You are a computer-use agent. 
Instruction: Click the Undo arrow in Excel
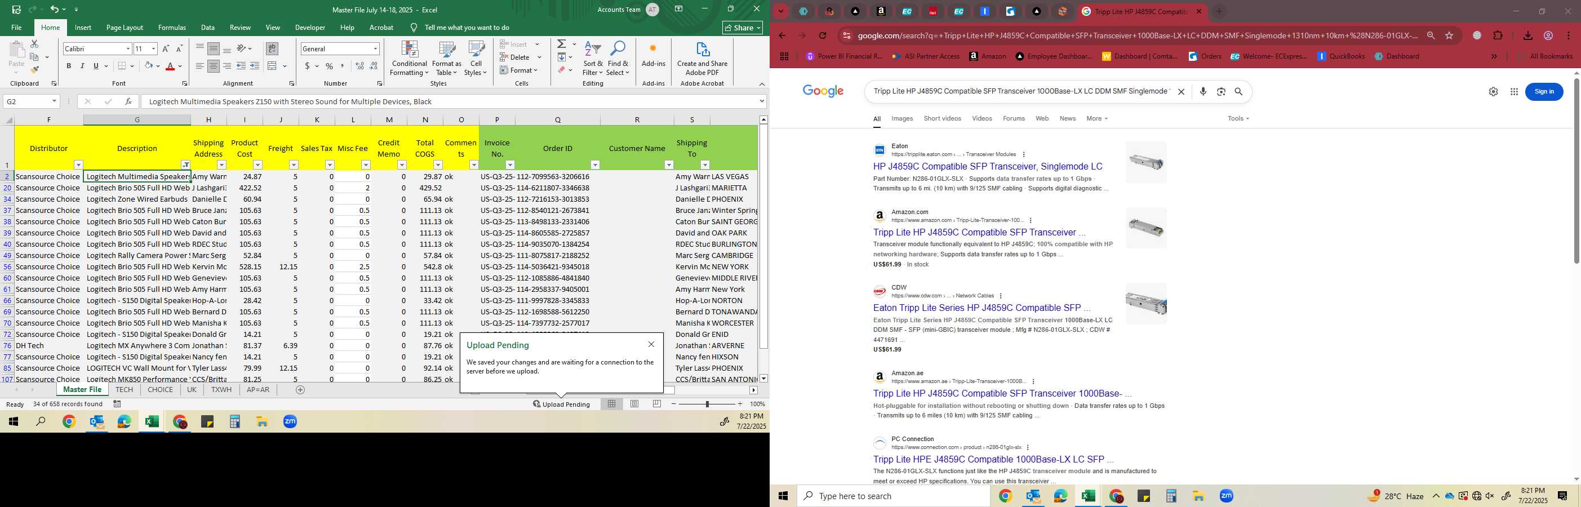[54, 9]
